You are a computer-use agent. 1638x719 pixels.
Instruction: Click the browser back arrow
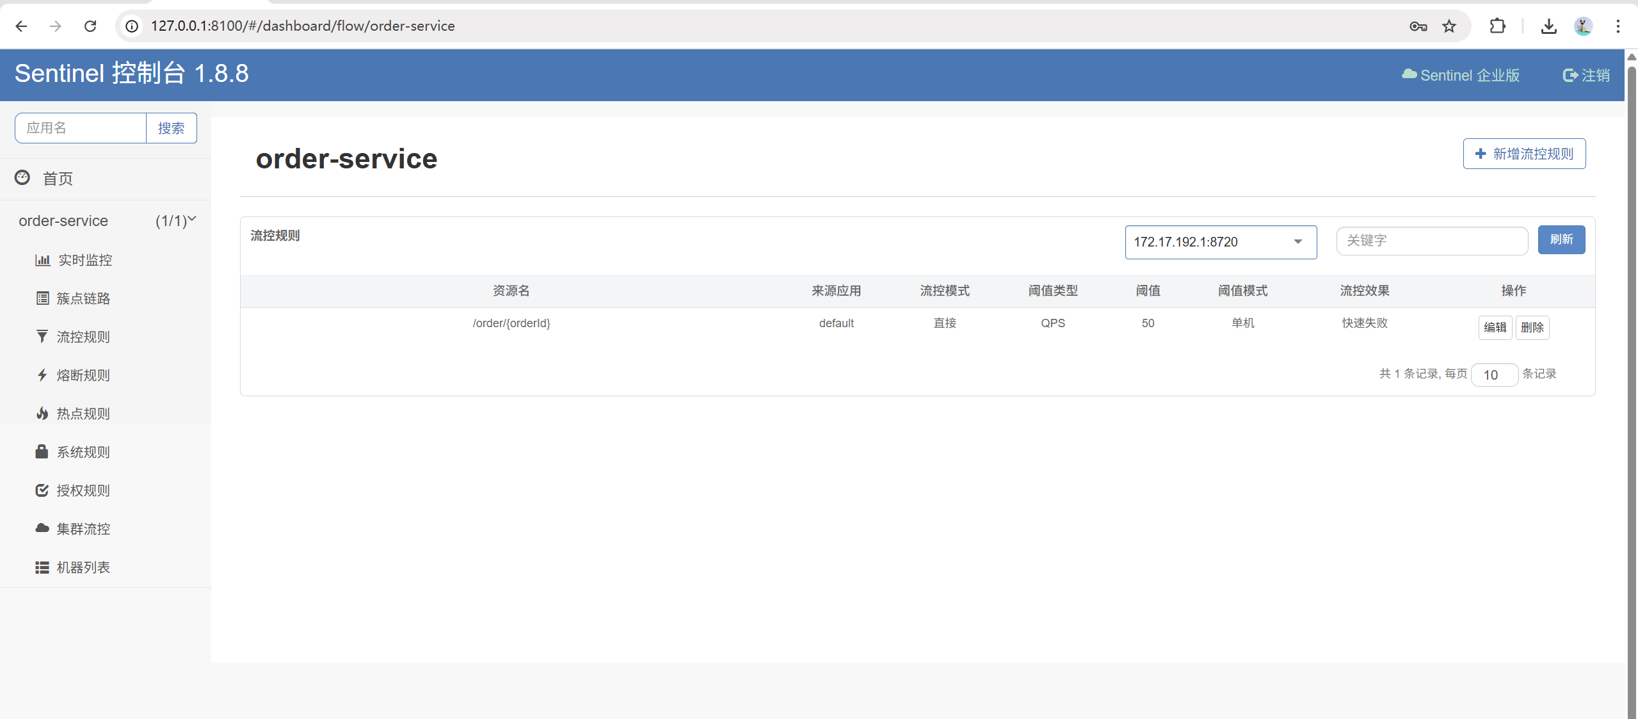(x=21, y=26)
